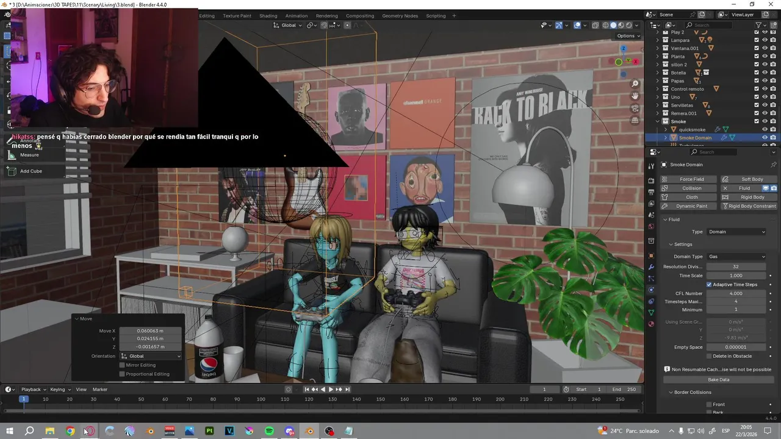781x439 pixels.
Task: Open the Particles properties tab icon
Action: click(x=651, y=279)
